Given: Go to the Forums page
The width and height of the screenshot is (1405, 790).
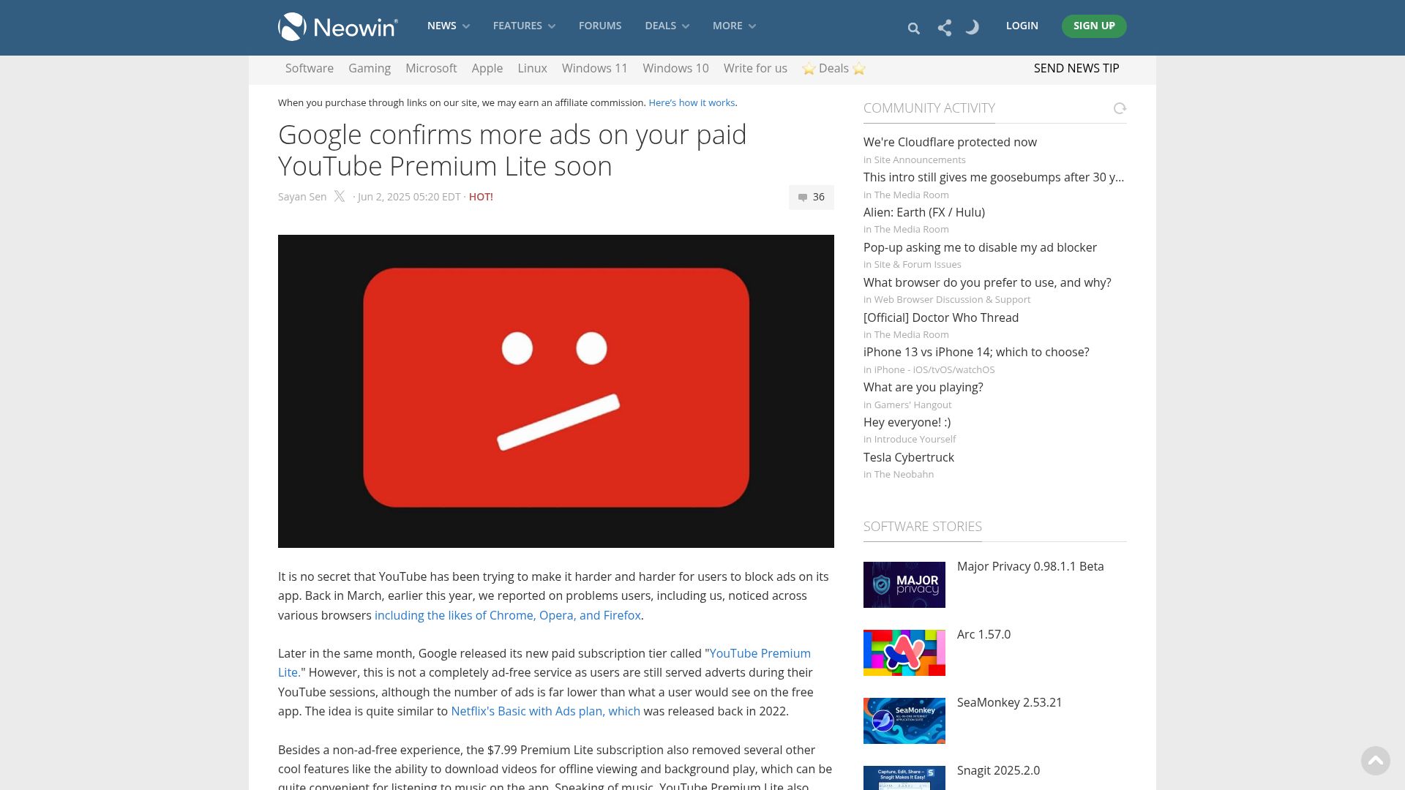Looking at the screenshot, I should (600, 26).
